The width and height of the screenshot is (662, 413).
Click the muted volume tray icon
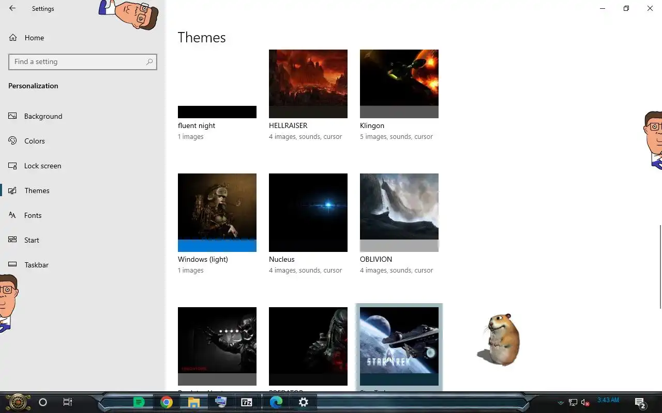point(585,402)
